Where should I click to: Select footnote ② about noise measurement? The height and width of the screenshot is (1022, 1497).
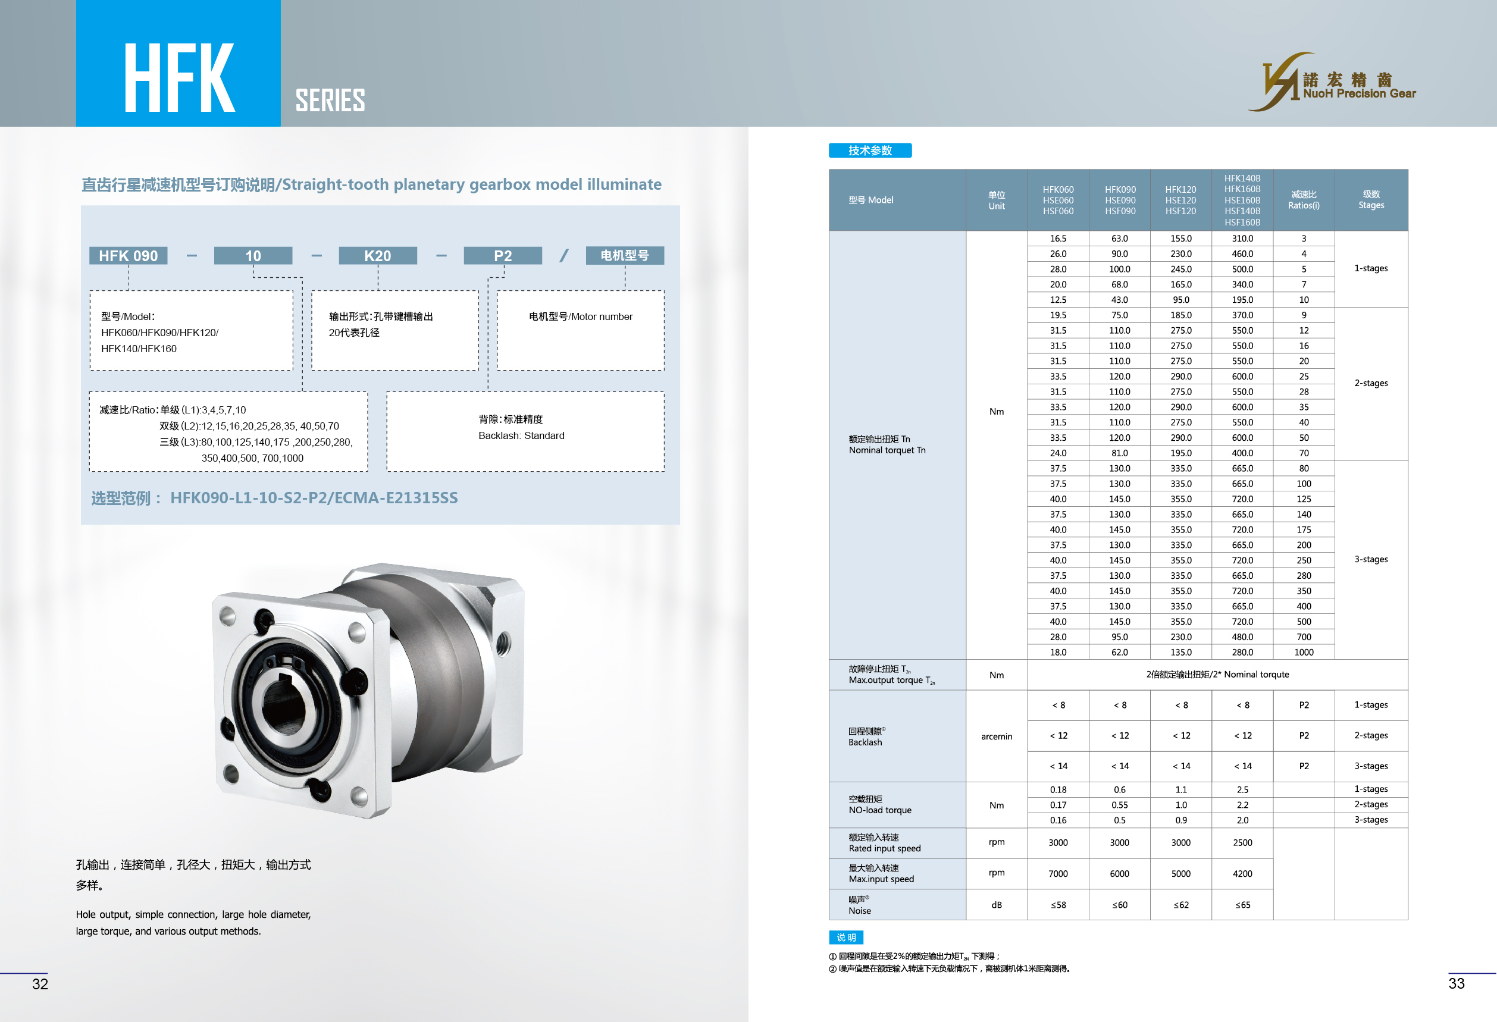[950, 968]
